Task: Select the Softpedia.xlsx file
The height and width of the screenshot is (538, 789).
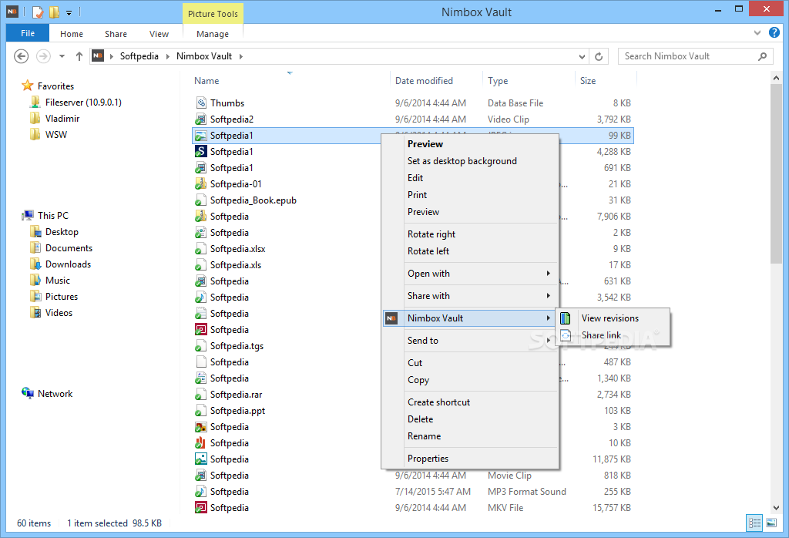Action: click(x=237, y=249)
